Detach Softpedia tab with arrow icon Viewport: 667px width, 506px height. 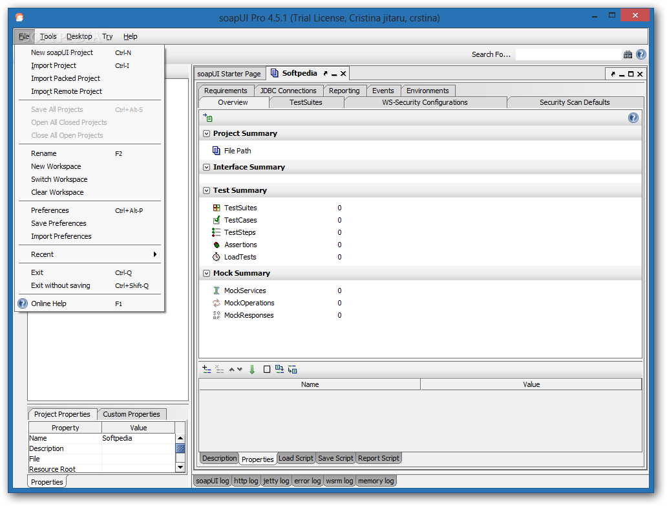click(x=325, y=73)
